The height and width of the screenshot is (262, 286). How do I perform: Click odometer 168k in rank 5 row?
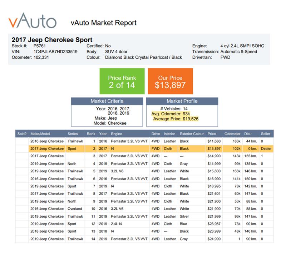click(237, 171)
